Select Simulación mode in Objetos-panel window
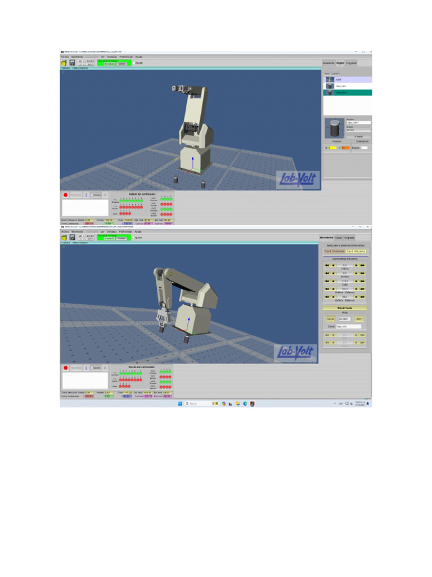 (110, 64)
